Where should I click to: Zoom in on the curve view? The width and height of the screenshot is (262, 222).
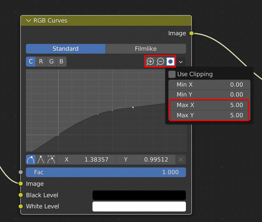coord(150,62)
